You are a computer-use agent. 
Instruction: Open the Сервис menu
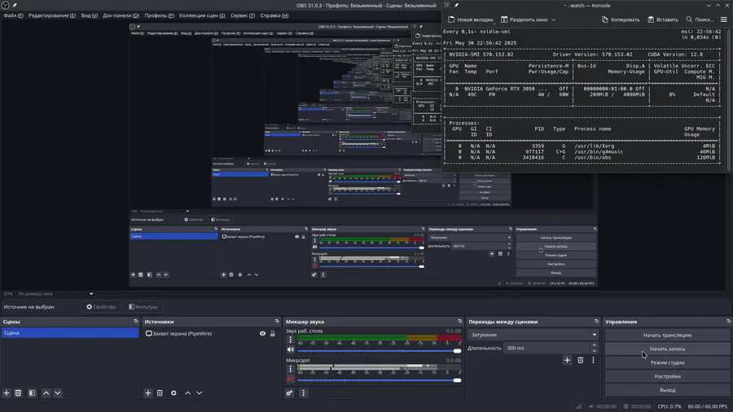(x=243, y=15)
